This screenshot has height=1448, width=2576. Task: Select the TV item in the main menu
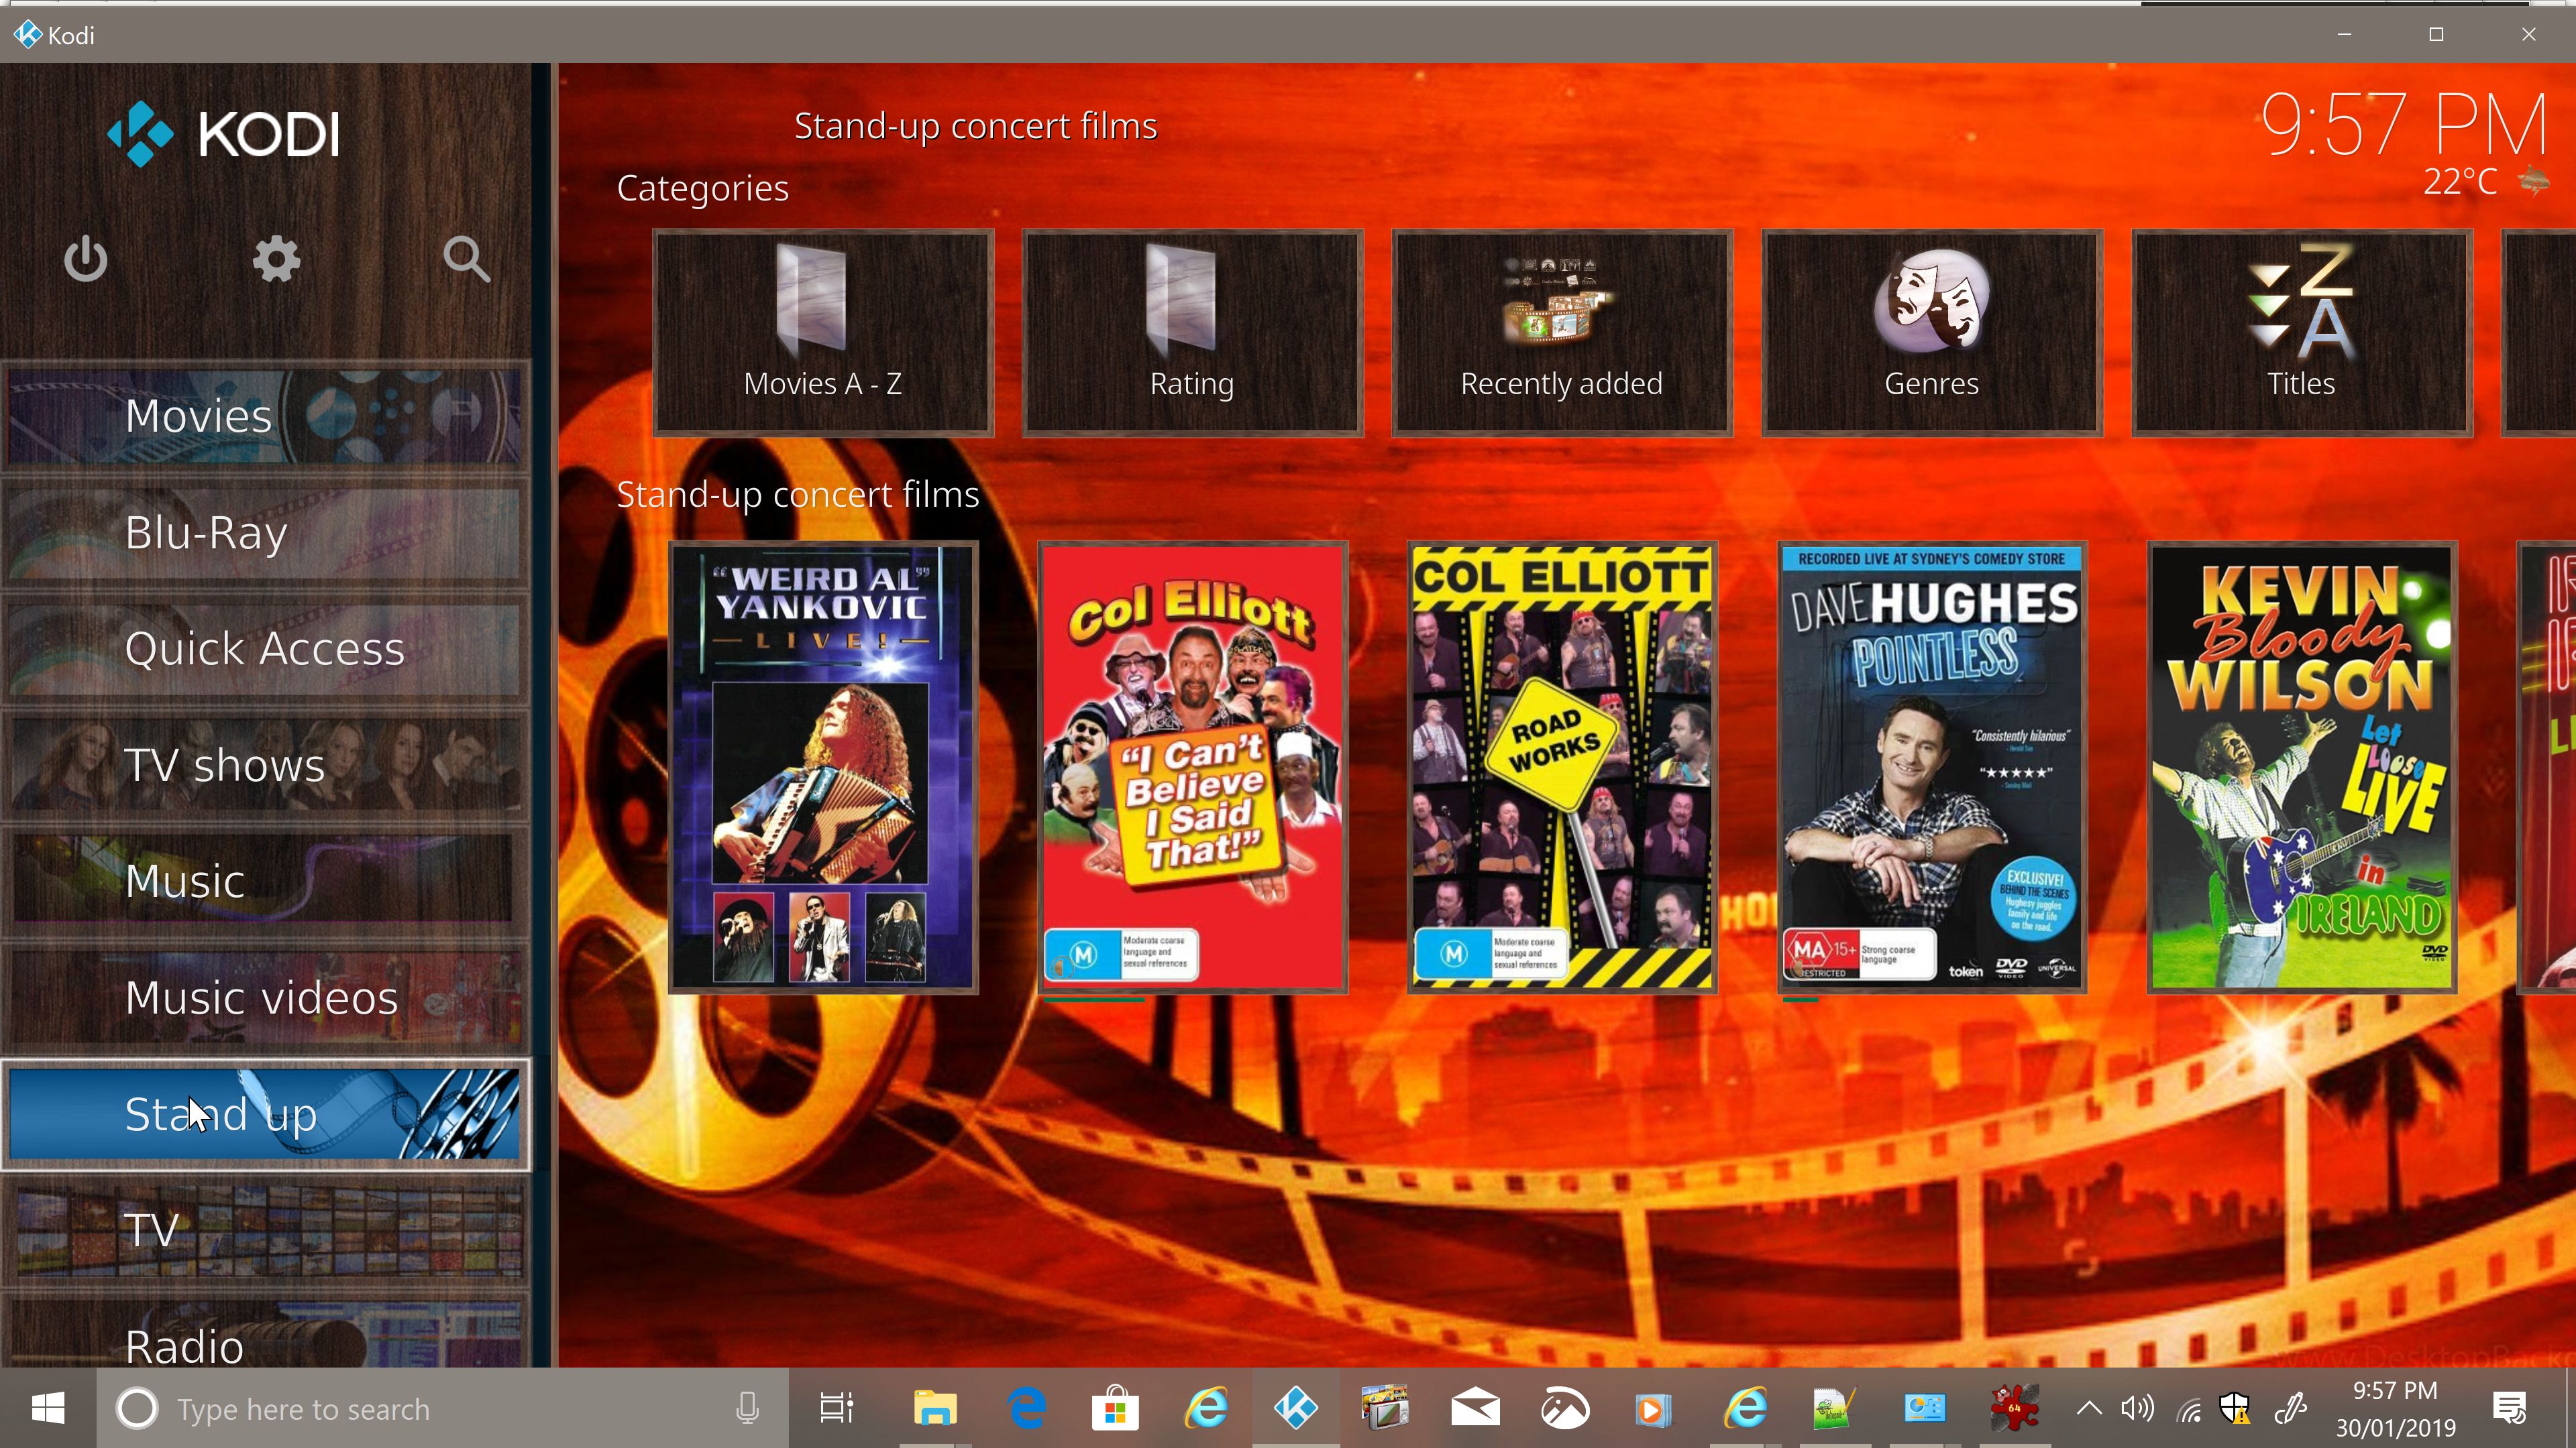pos(265,1230)
